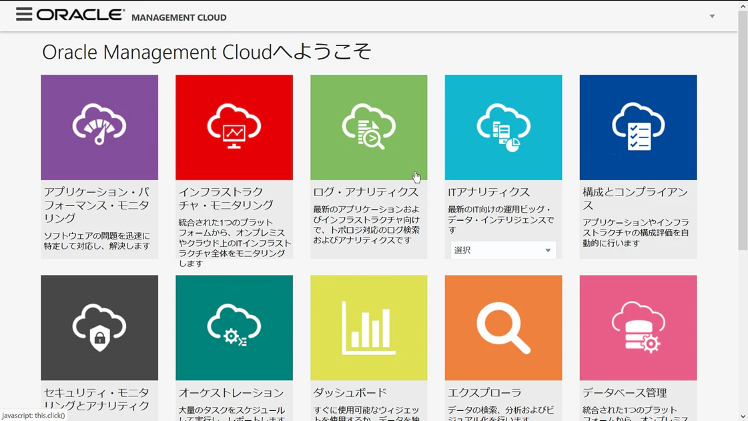Open Security Monitoring dark gray tile
This screenshot has height=421, width=748.
pyautogui.click(x=99, y=328)
